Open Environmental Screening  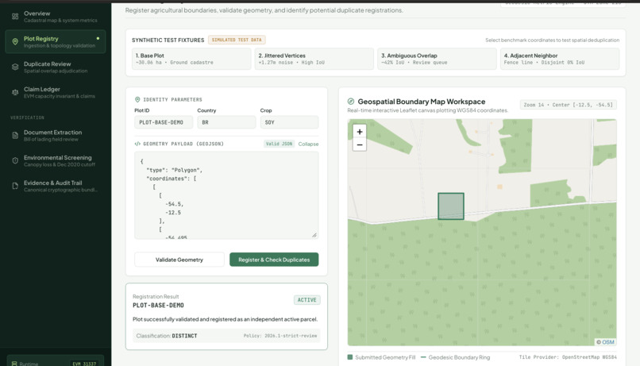click(56, 160)
